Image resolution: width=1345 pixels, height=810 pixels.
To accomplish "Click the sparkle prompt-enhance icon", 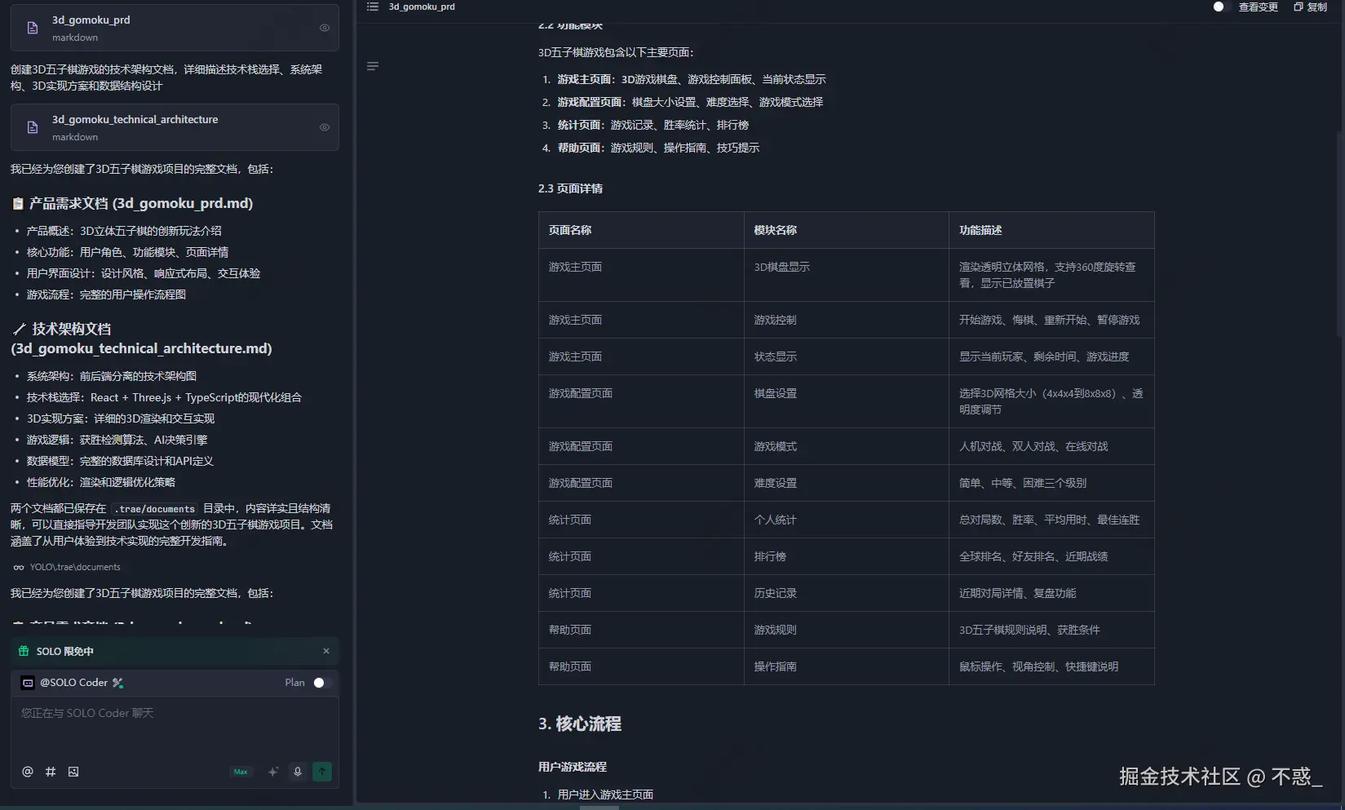I will point(273,772).
